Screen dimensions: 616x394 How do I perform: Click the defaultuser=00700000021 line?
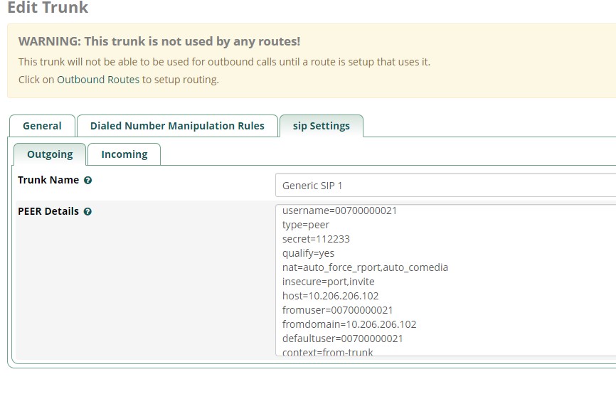[x=343, y=339]
